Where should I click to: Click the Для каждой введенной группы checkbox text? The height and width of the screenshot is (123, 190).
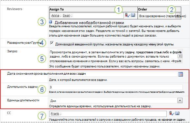(115, 44)
